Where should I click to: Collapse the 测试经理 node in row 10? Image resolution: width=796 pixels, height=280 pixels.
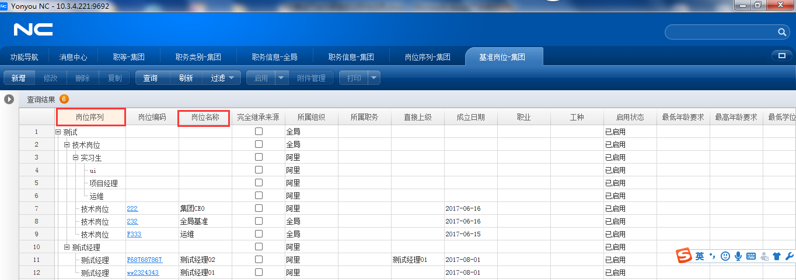point(67,247)
